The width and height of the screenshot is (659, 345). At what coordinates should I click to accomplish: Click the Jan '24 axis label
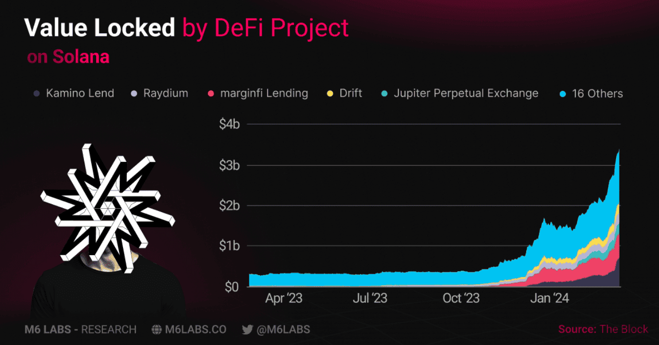pyautogui.click(x=549, y=299)
